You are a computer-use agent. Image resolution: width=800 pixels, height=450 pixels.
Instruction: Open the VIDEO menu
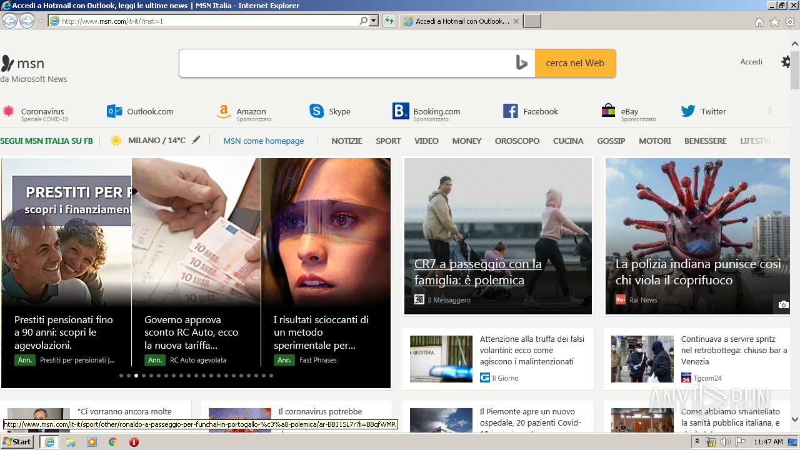(x=426, y=141)
